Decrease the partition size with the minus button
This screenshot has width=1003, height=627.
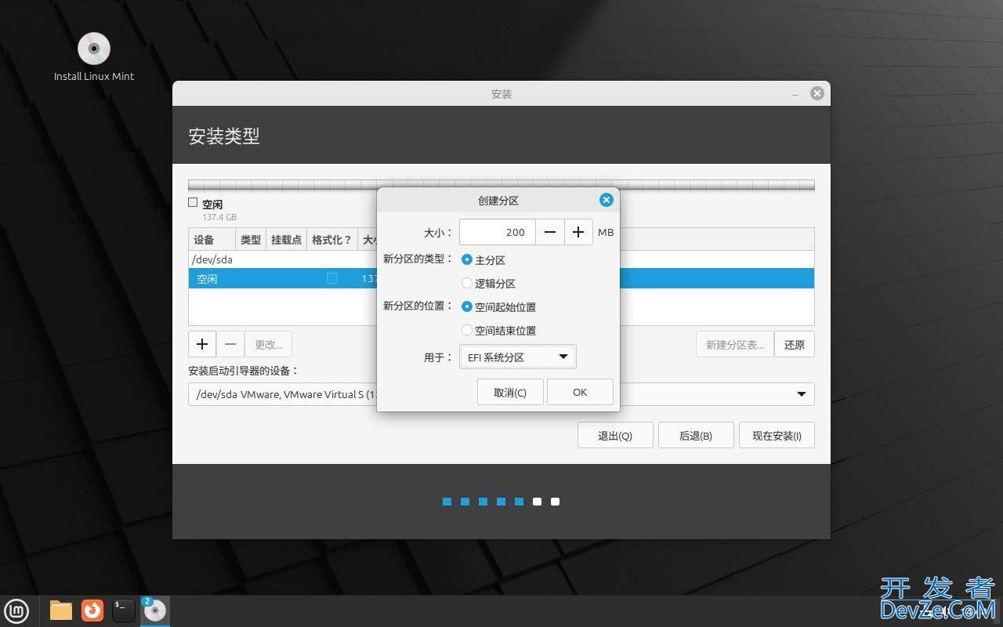click(x=550, y=232)
